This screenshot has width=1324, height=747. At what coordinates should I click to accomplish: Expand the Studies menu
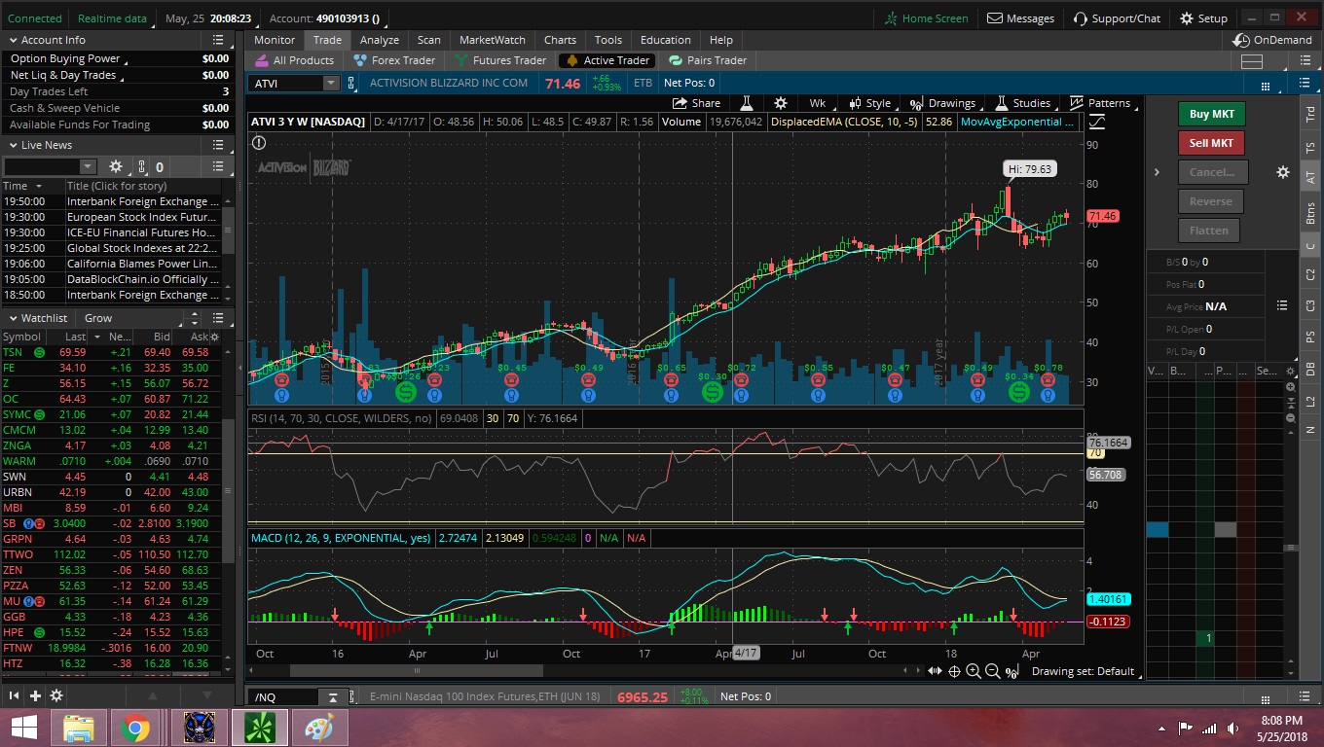point(1023,103)
